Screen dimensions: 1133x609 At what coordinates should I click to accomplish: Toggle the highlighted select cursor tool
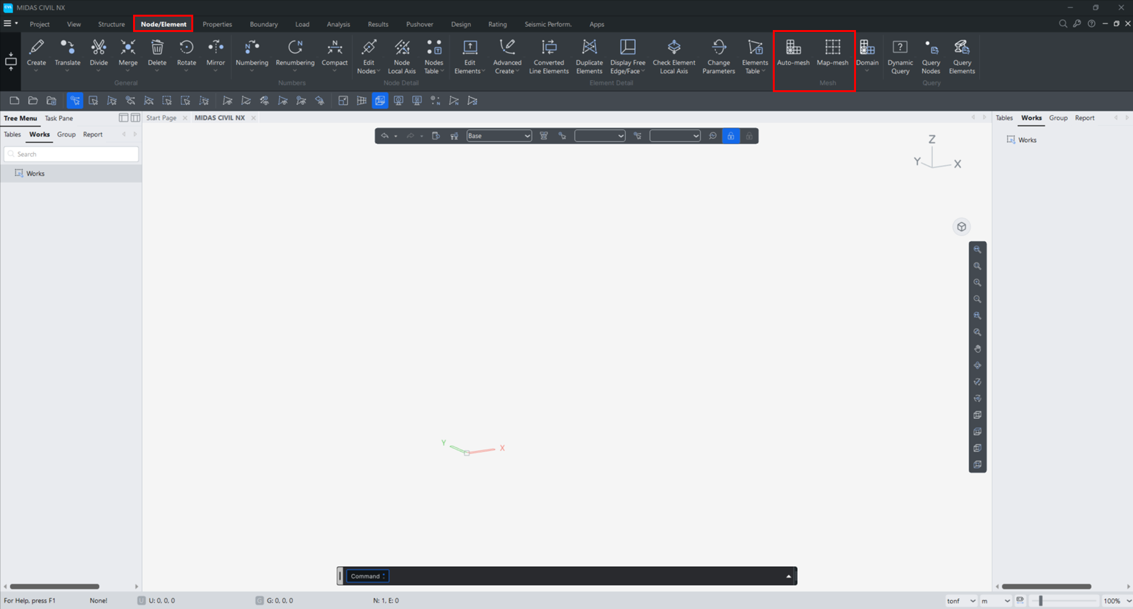pyautogui.click(x=75, y=100)
